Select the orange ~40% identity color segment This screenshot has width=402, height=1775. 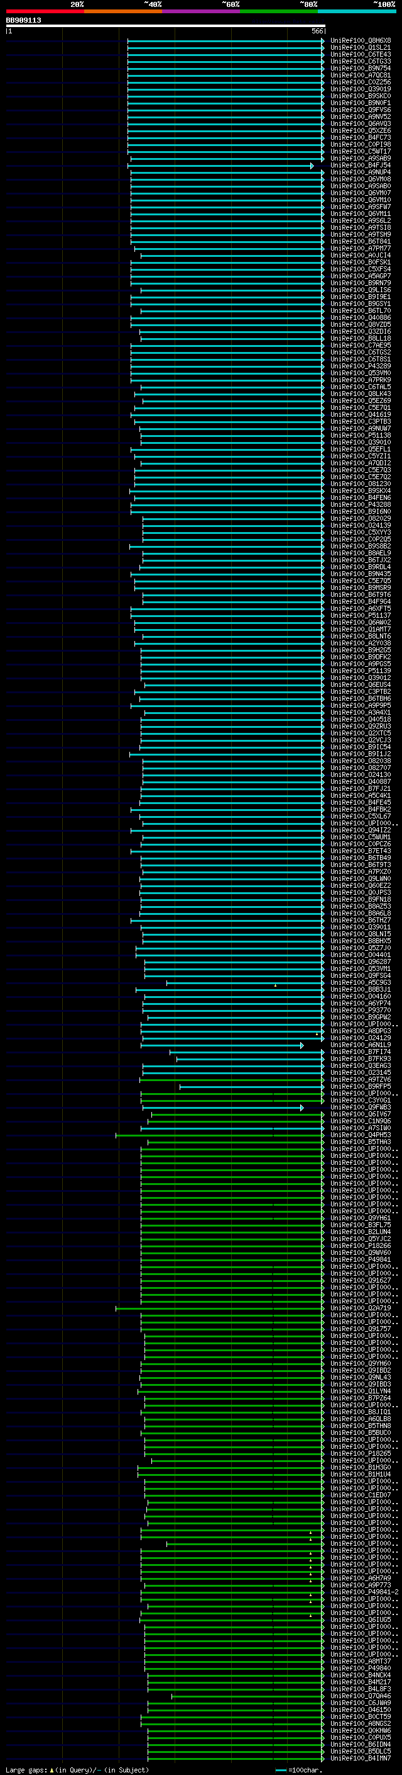click(x=123, y=11)
